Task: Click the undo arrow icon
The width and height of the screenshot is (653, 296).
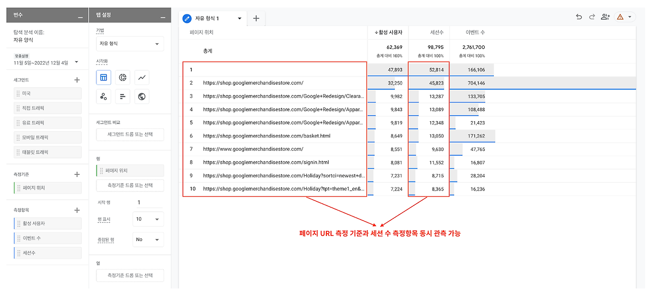Action: 579,17
